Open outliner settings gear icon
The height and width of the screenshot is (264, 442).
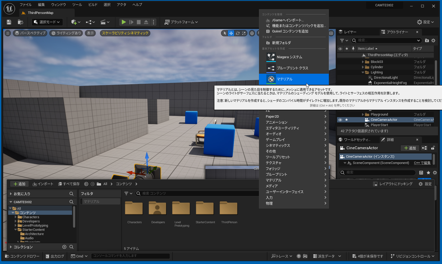(433, 41)
